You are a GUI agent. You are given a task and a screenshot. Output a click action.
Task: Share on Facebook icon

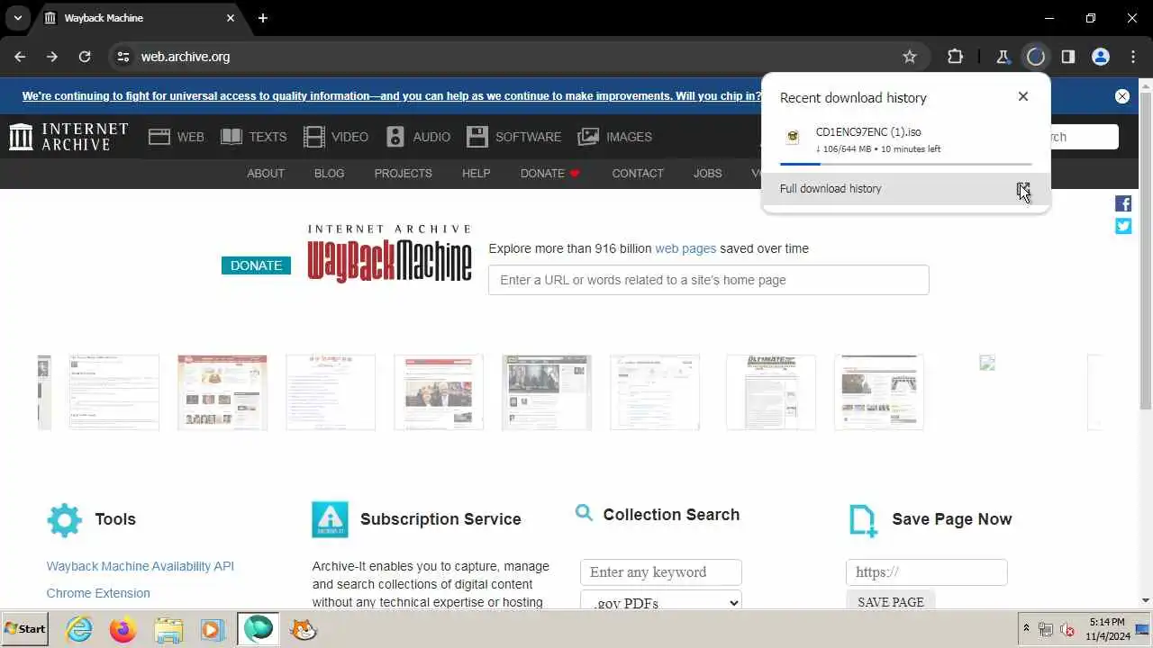click(1123, 204)
